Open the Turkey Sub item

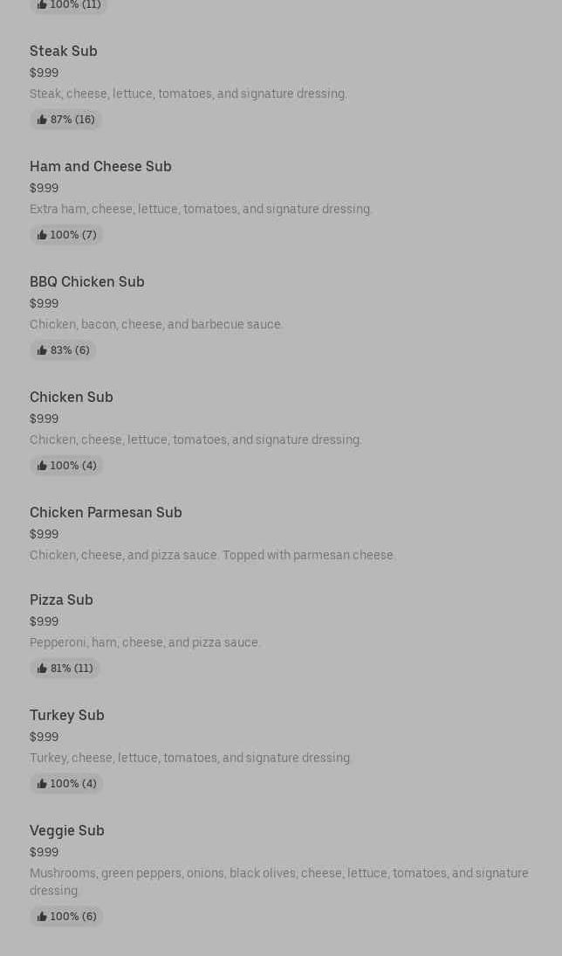pos(67,716)
